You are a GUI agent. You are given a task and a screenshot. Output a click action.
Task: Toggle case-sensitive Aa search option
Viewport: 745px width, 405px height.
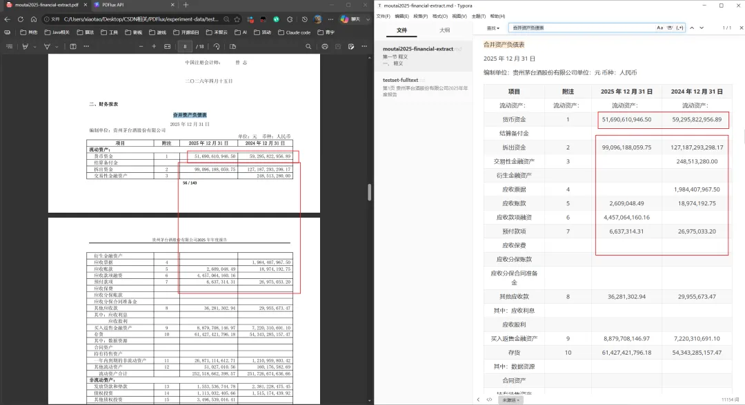(660, 28)
